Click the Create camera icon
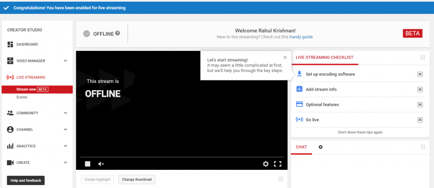Image resolution: width=434 pixels, height=188 pixels. pos(10,163)
